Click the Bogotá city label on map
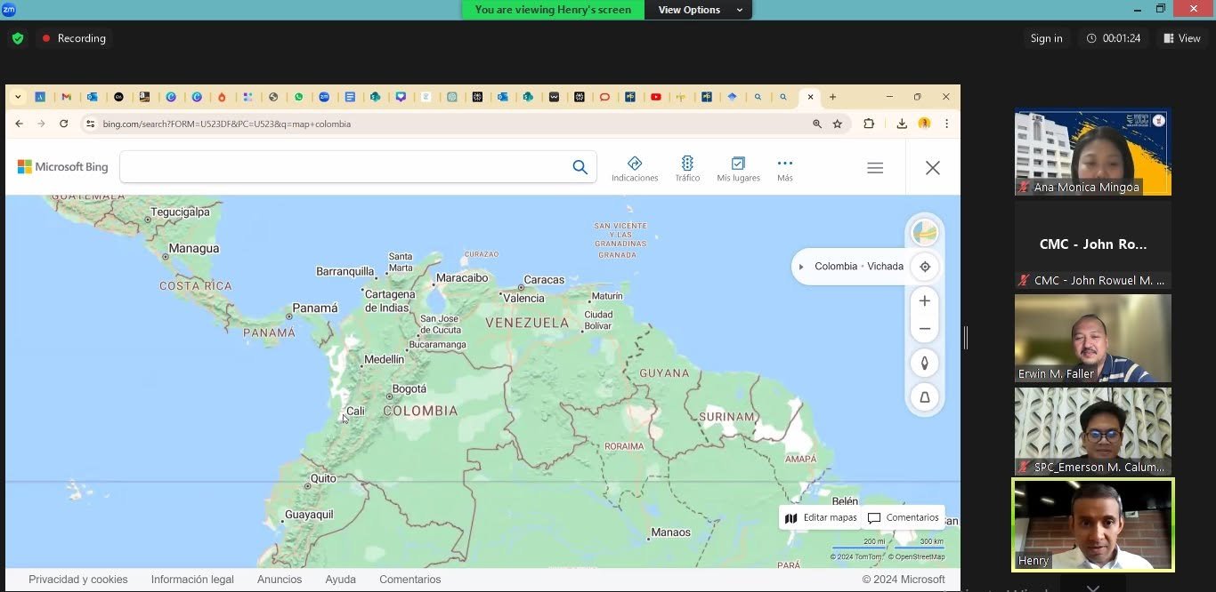This screenshot has height=592, width=1216. (x=409, y=388)
